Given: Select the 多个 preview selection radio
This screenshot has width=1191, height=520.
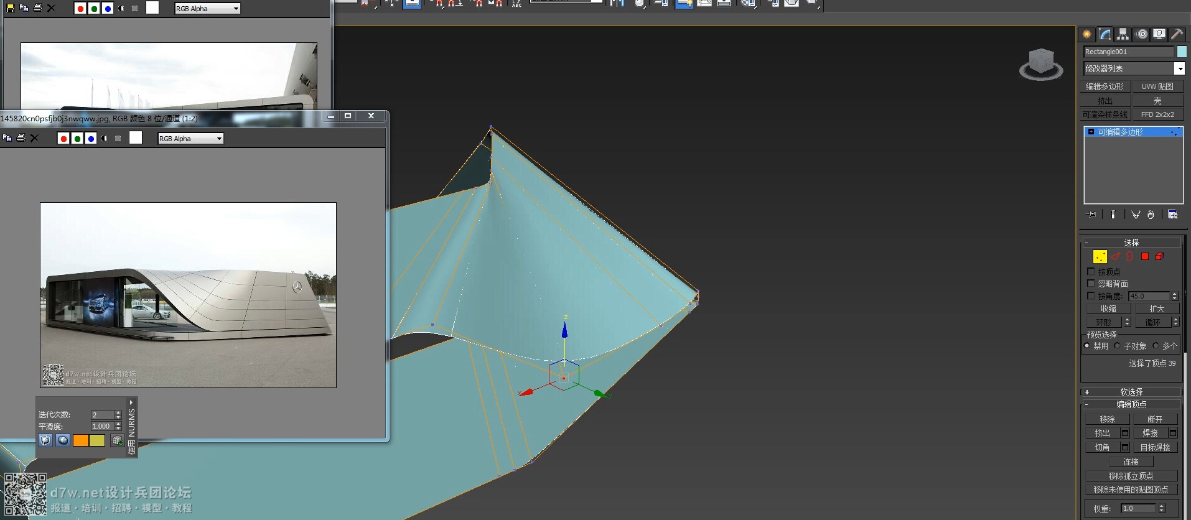Looking at the screenshot, I should (1156, 346).
